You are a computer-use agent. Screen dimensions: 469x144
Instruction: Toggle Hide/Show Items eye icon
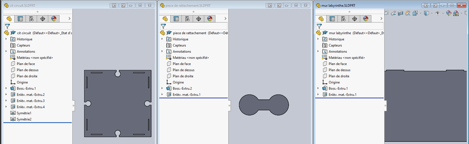tap(437, 13)
